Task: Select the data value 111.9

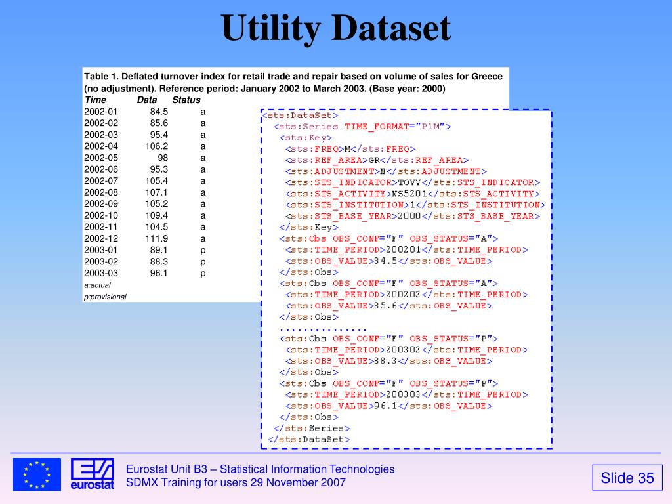Action: [156, 239]
